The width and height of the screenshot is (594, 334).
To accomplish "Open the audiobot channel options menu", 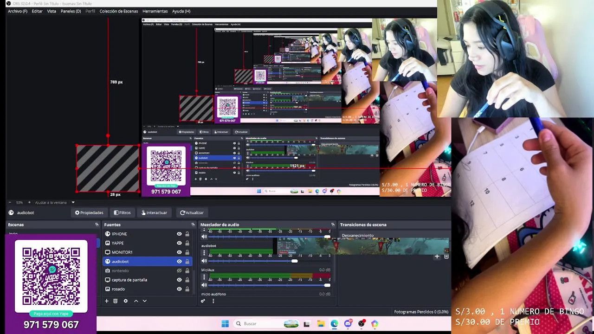I will click(204, 253).
